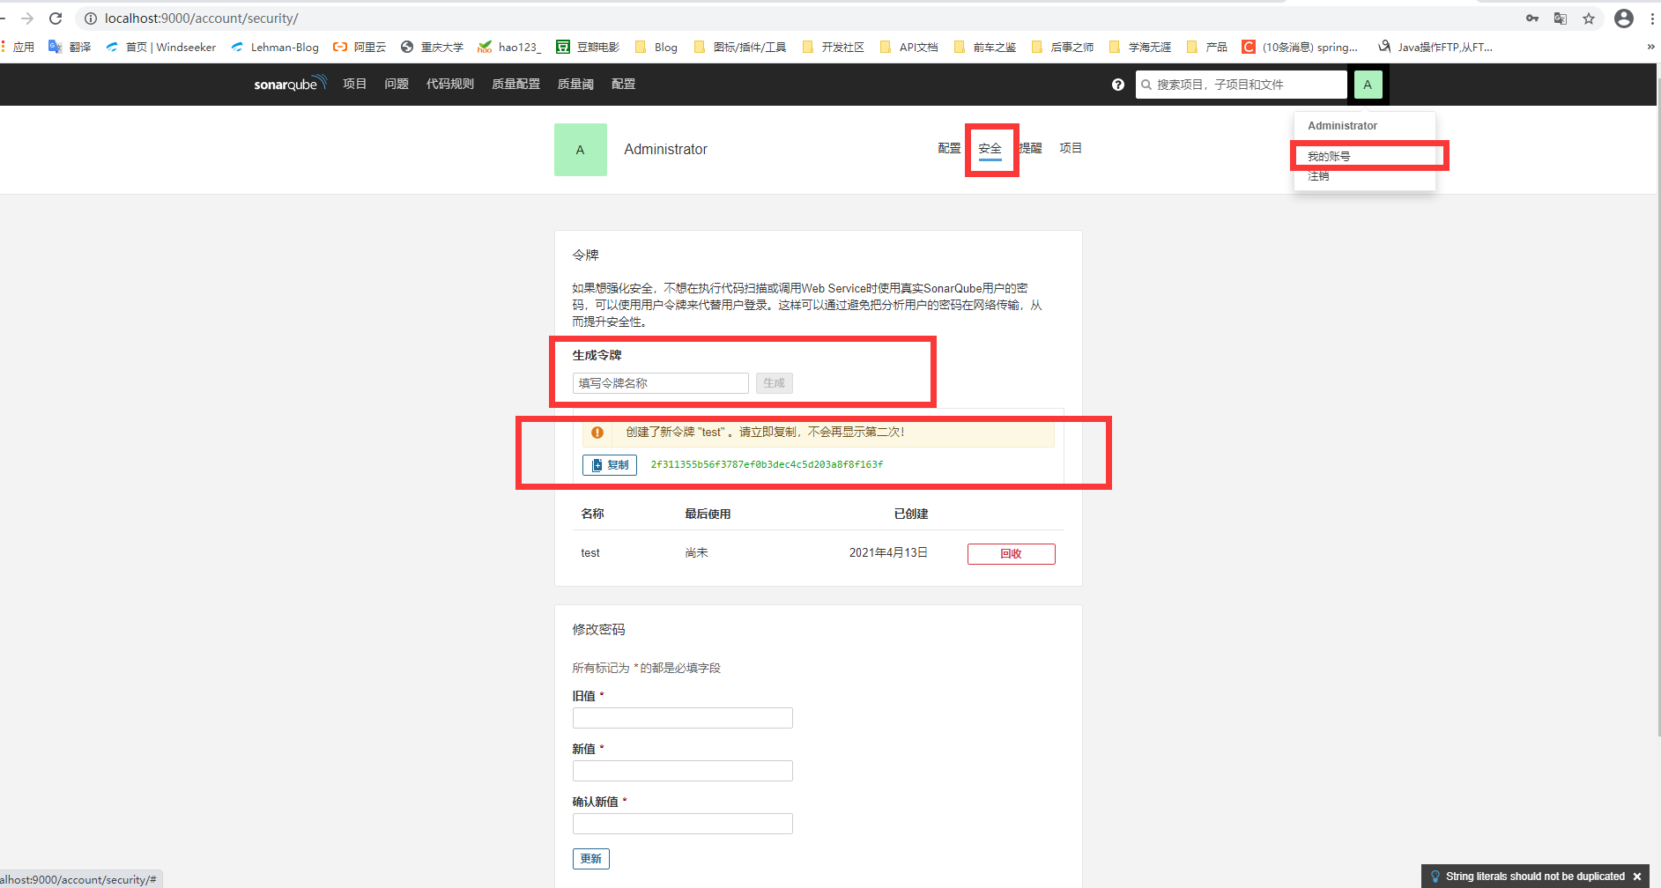Click the 生成 token button

[x=775, y=383]
